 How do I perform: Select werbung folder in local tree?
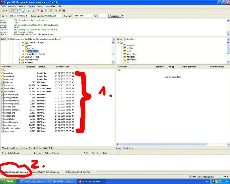(32, 48)
